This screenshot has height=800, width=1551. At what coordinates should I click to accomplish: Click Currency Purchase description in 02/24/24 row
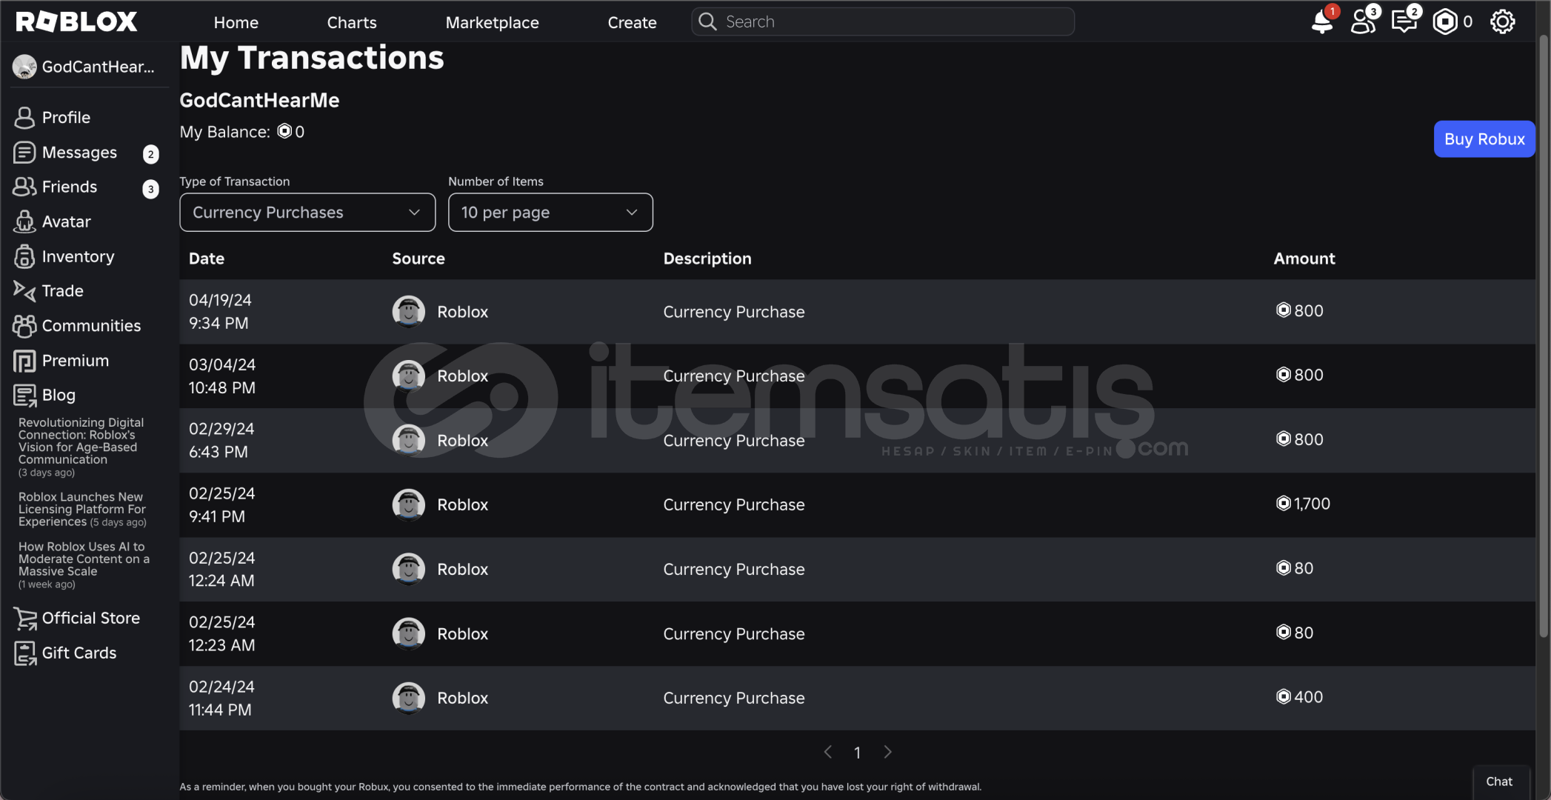click(733, 698)
